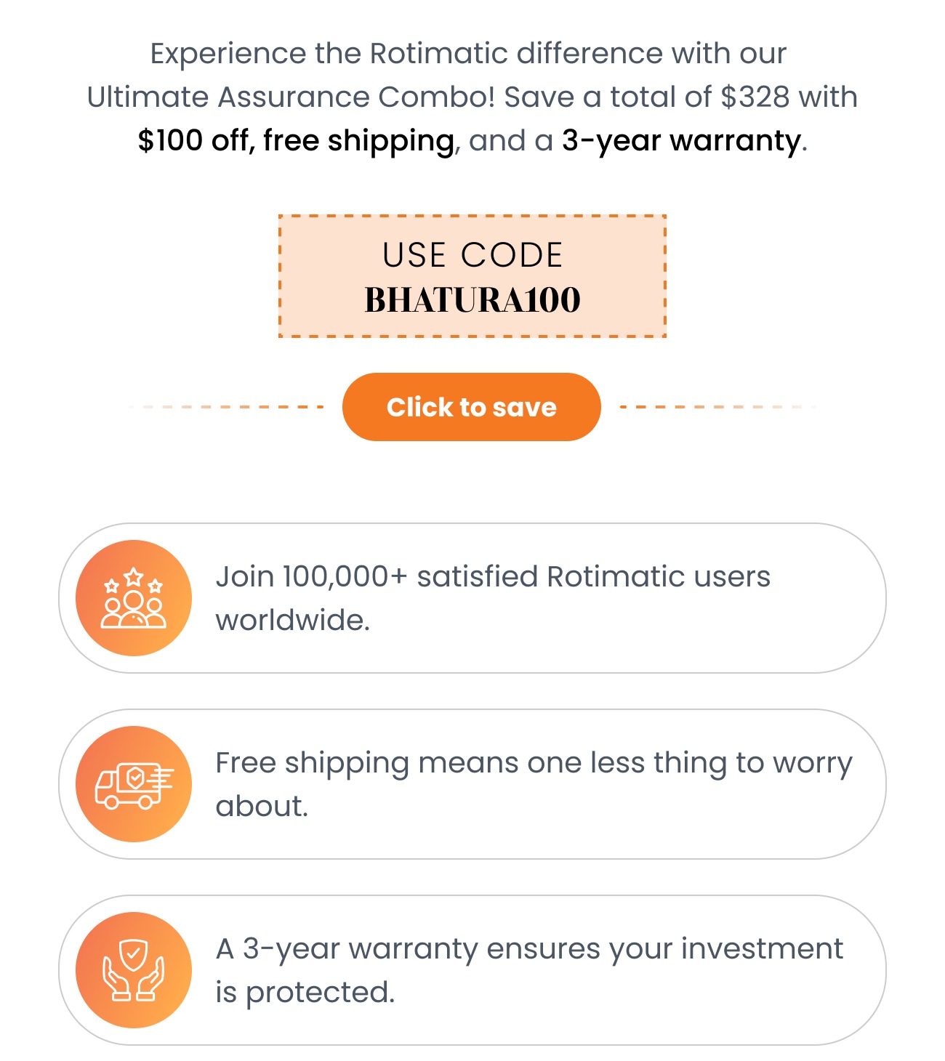Viewport: 945px width, 1061px height.
Task: Click the Ultimate Assurance Combo phrase
Action: point(291,97)
